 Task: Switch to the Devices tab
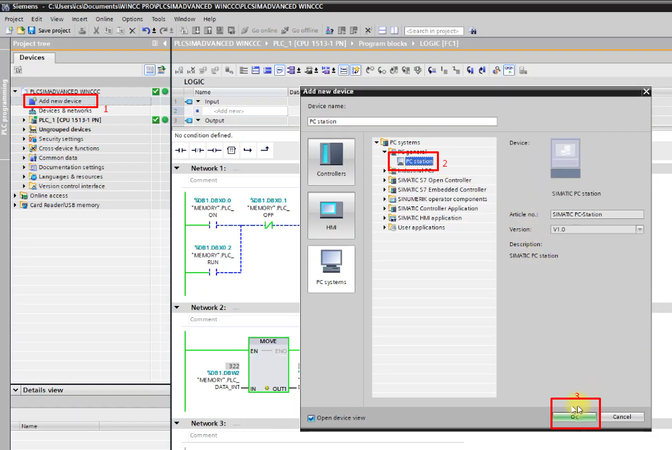tap(33, 58)
